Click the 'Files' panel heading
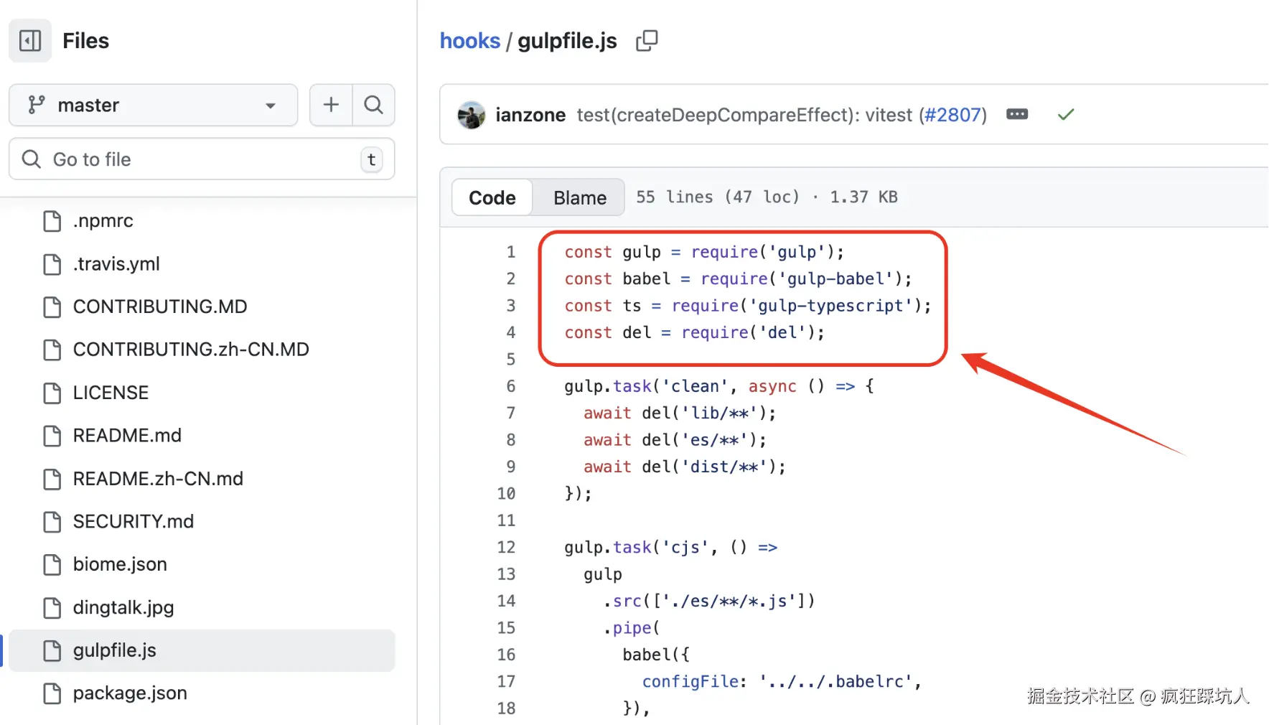Screen dimensions: 1269x725 point(86,41)
